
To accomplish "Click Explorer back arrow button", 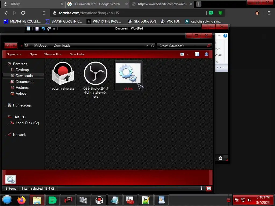I will 8,46.
